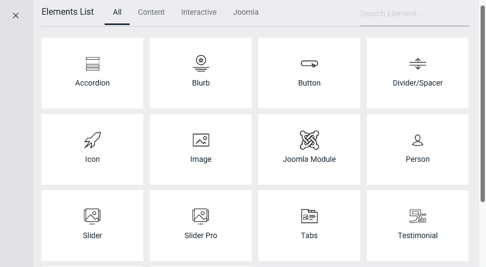Viewport: 486px width, 267px height.
Task: Select the Slider Pro element icon
Action: click(201, 216)
